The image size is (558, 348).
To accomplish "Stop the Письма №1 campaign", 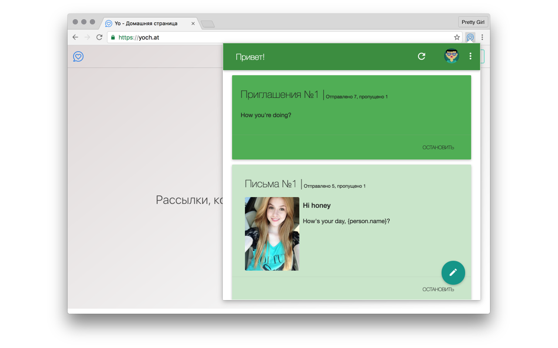I will coord(438,288).
